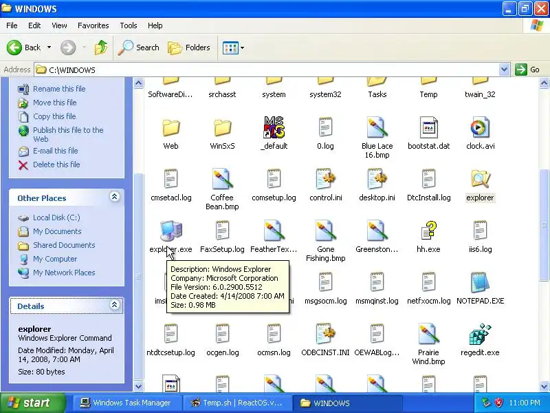Go up one folder level
Screen dimensions: 550x413
(x=101, y=47)
